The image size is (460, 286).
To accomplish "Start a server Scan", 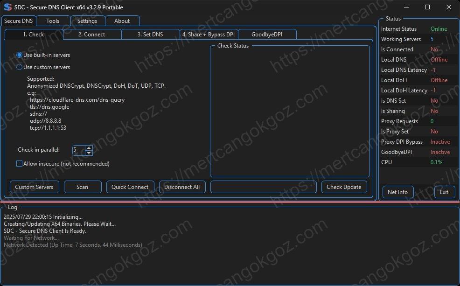I will pos(83,187).
